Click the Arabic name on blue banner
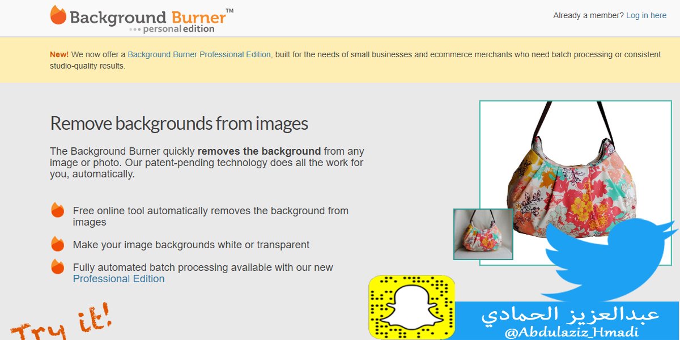Viewport: 680px width, 340px height. (x=570, y=314)
